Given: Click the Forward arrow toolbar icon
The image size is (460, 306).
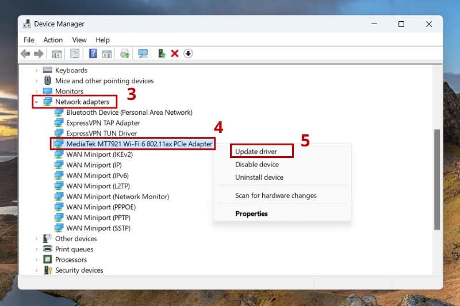Looking at the screenshot, I should 39,53.
